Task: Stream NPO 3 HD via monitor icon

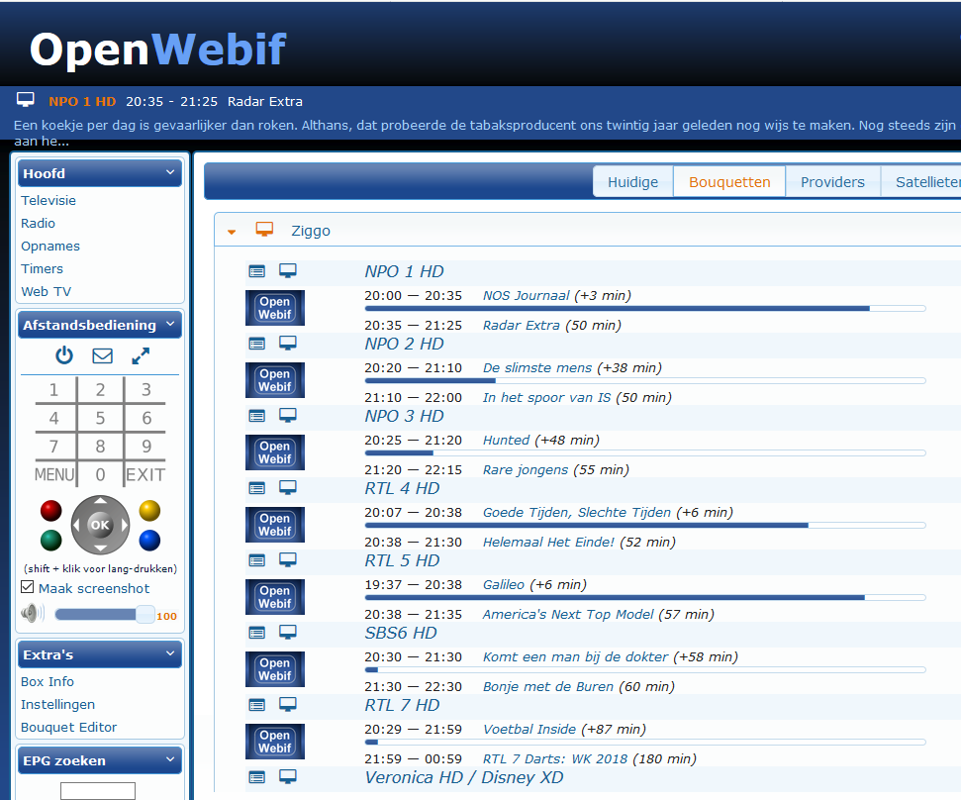Action: click(287, 415)
